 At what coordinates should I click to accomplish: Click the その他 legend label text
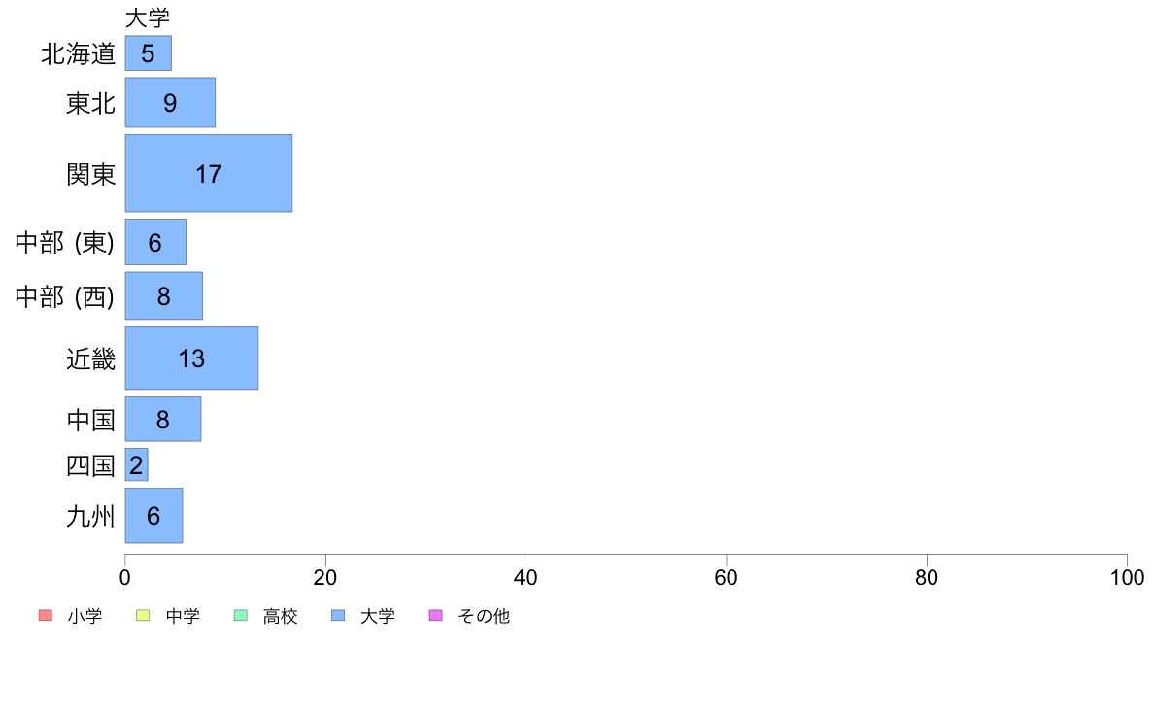(x=484, y=616)
